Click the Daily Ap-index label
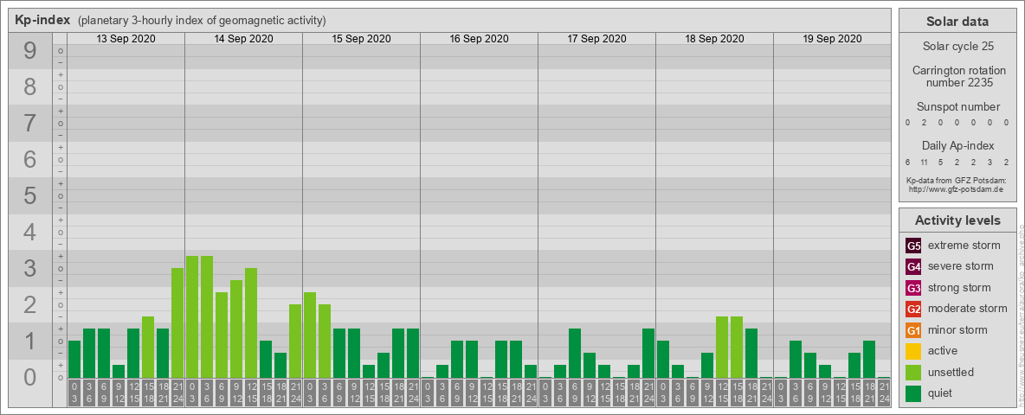The width and height of the screenshot is (1025, 415). pyautogui.click(x=957, y=145)
